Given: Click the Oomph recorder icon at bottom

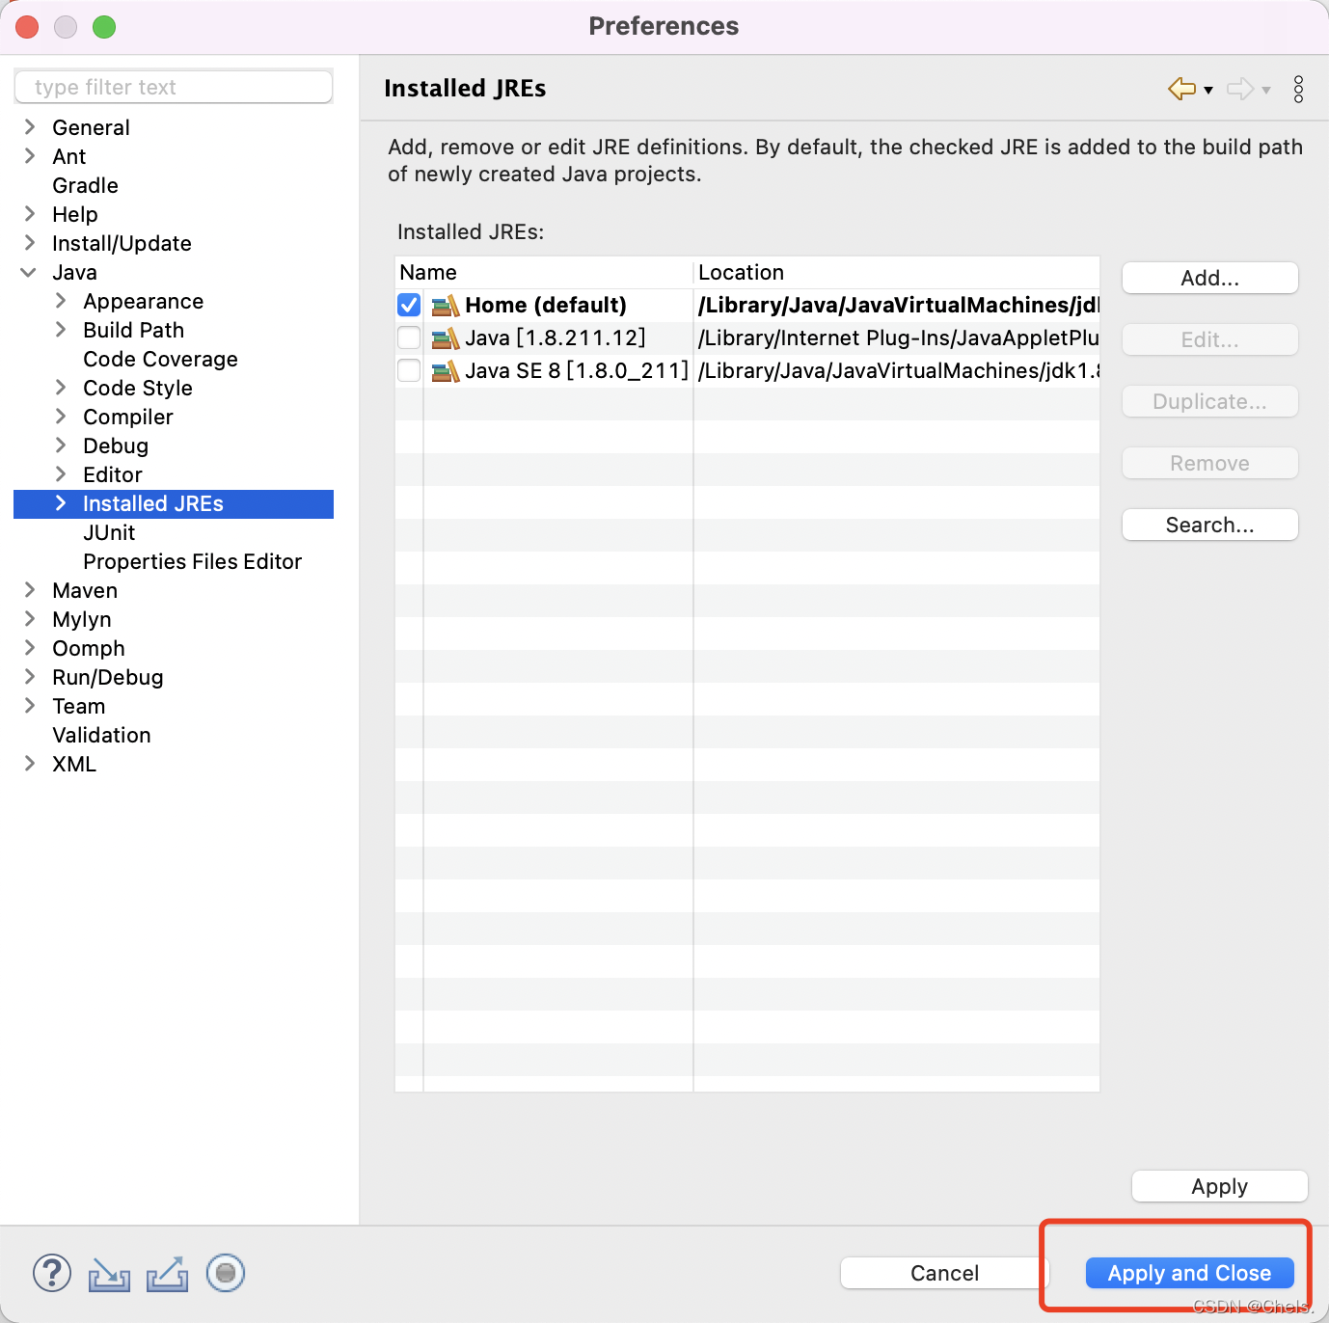Looking at the screenshot, I should coord(225,1273).
